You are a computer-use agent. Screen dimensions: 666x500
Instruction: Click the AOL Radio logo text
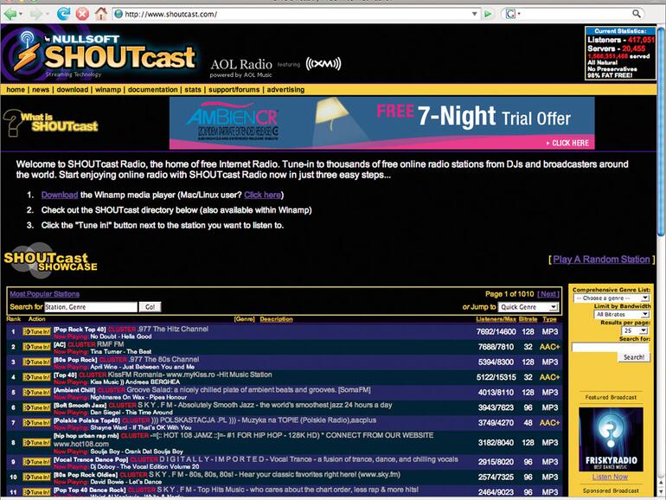click(241, 64)
